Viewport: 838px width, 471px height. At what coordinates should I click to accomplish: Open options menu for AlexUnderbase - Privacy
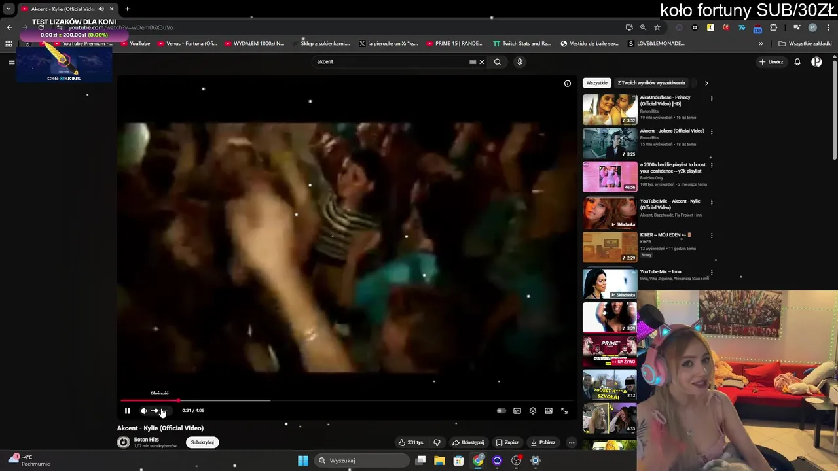pyautogui.click(x=712, y=98)
